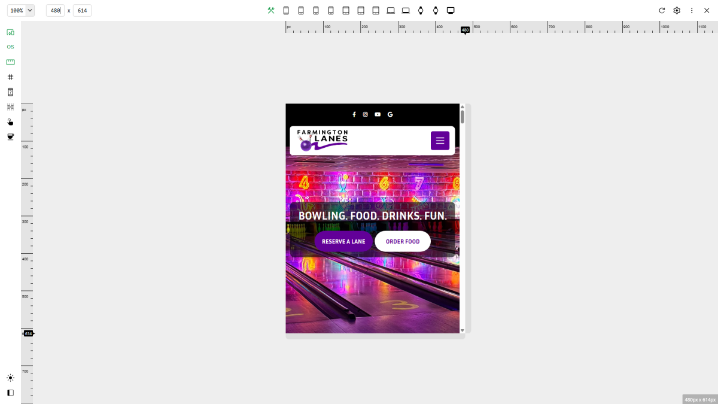Click the Reserve a Lane button
Screen dimensions: 718x404
343,242
